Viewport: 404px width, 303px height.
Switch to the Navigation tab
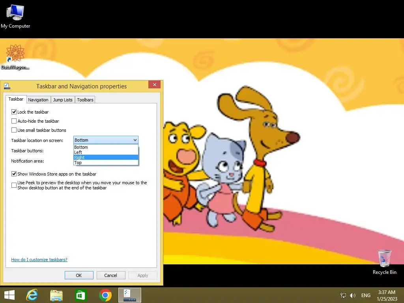(38, 100)
